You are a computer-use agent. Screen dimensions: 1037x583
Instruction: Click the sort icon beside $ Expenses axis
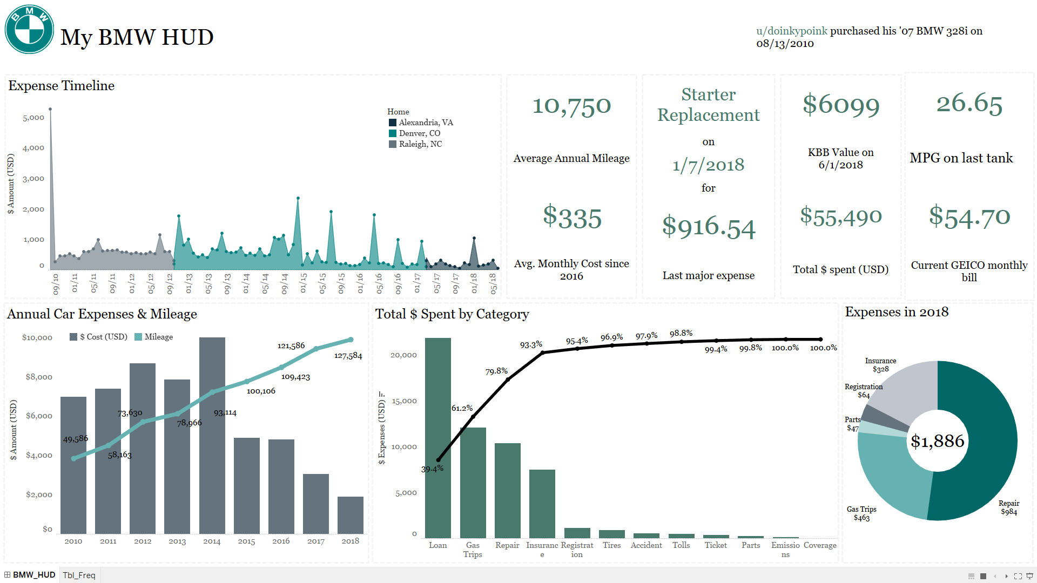pyautogui.click(x=381, y=394)
